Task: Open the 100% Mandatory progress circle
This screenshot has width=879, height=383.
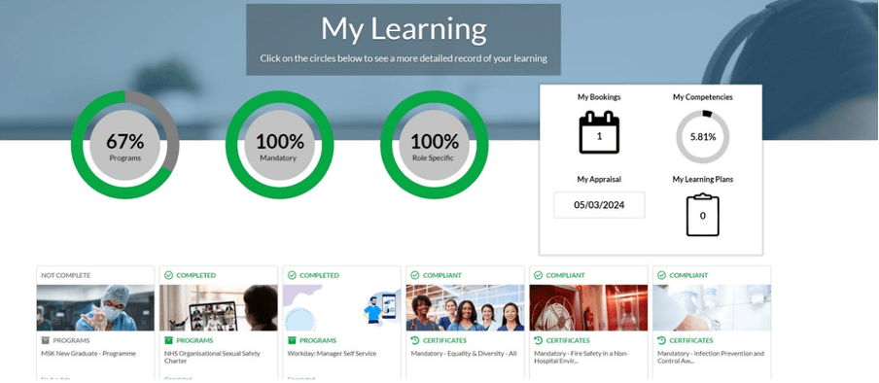Action: click(280, 145)
